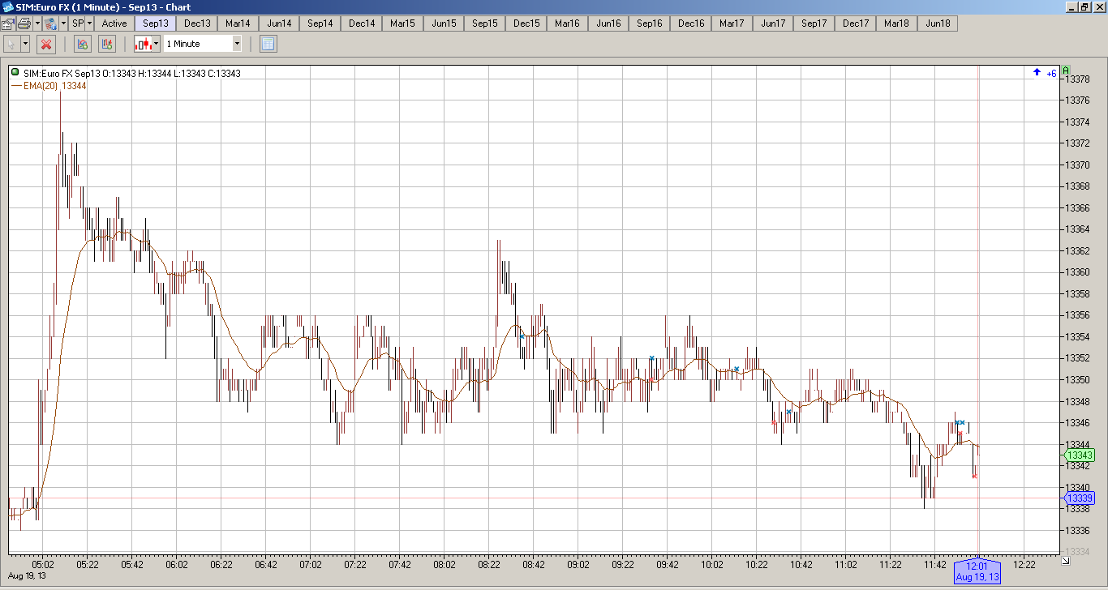Switch to the Mar14 contract tab

(x=238, y=24)
